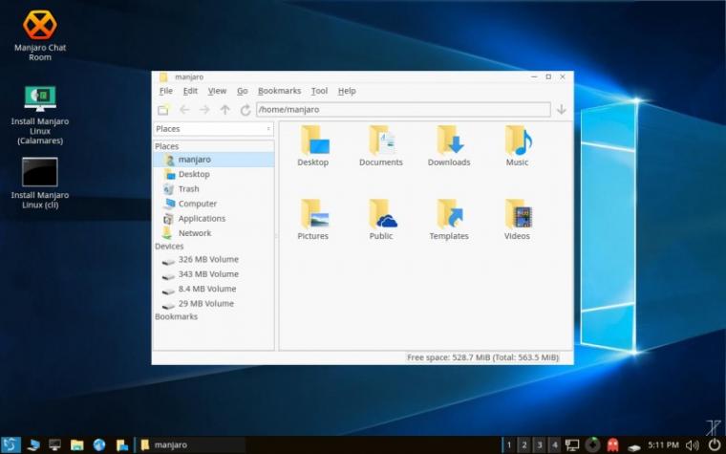The height and width of the screenshot is (454, 726).
Task: Open the start menu button on taskbar
Action: (11, 444)
